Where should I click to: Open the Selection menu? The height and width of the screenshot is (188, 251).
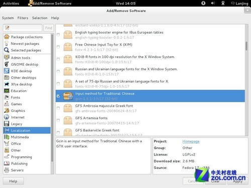[40, 18]
